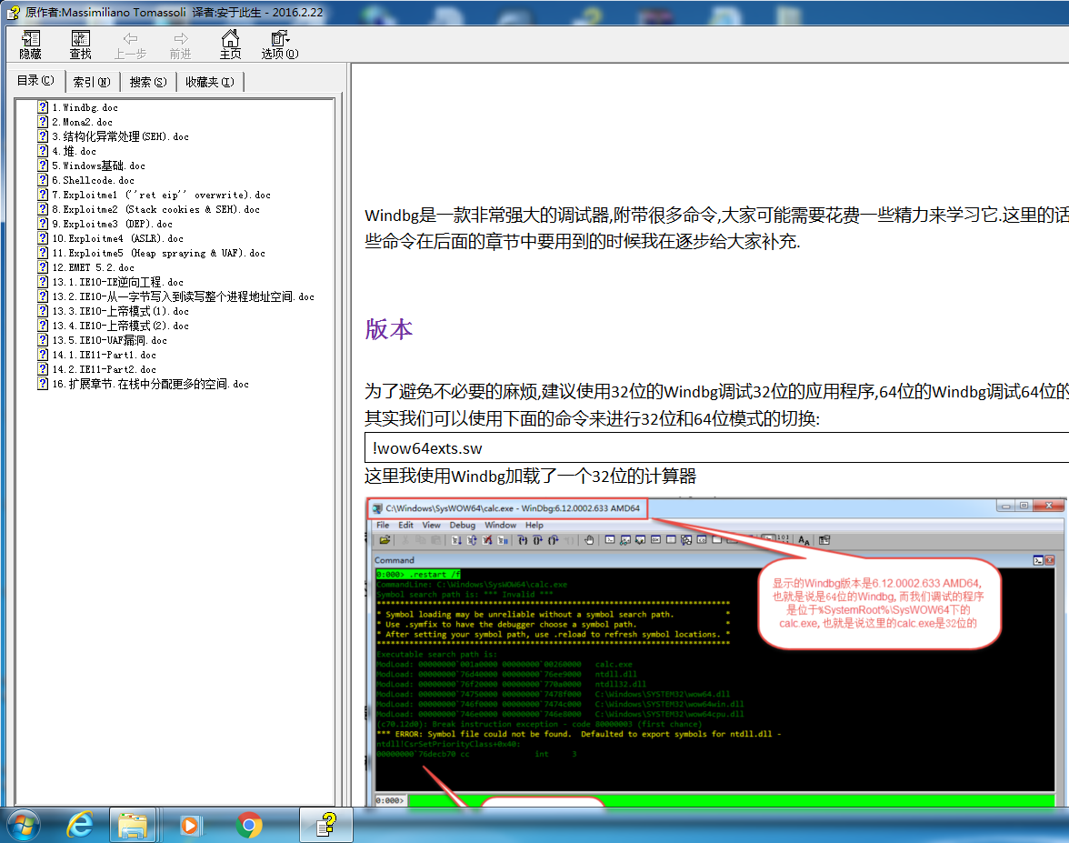Switch to the 索引 (Index) tab

[x=92, y=82]
